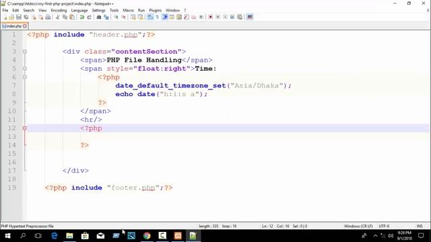Click the Windows (CR LF) line ending field

tap(358, 226)
